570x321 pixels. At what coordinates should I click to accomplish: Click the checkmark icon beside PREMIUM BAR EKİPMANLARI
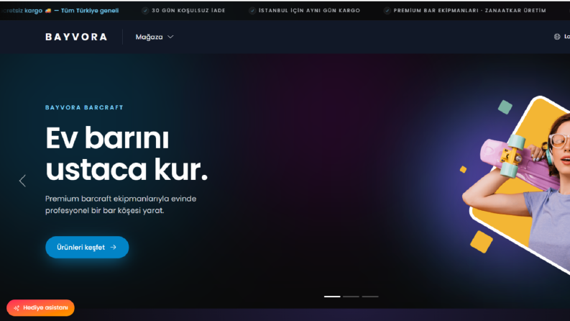pos(387,11)
